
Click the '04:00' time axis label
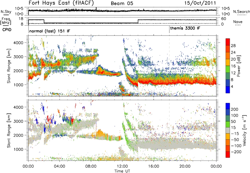pos(59,166)
